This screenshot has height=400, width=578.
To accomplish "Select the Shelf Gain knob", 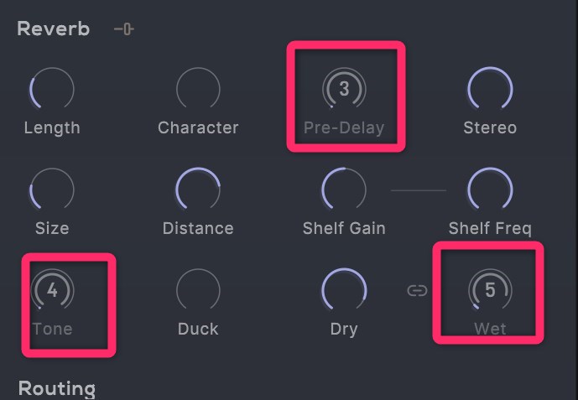I will tap(344, 189).
